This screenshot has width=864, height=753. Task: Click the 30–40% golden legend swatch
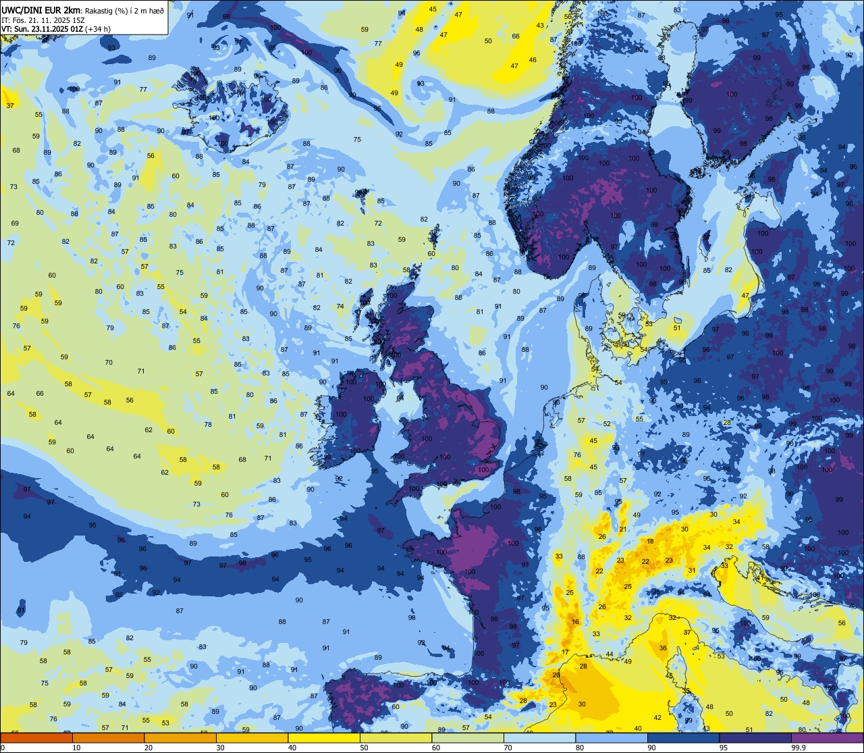click(x=252, y=738)
